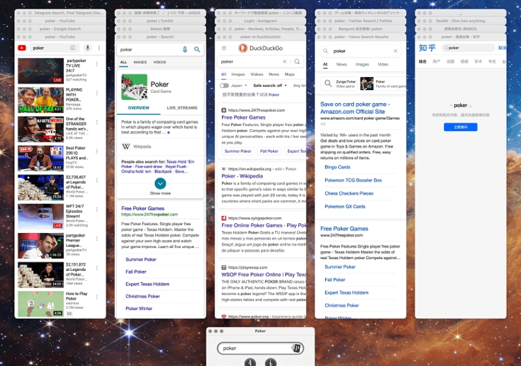The width and height of the screenshot is (521, 366).
Task: Click the Zhihu logo
Action: [x=427, y=48]
